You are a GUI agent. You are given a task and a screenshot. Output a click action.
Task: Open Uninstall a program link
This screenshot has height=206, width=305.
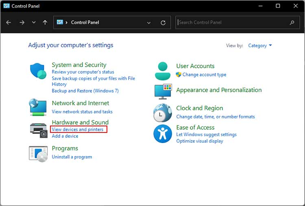point(72,157)
